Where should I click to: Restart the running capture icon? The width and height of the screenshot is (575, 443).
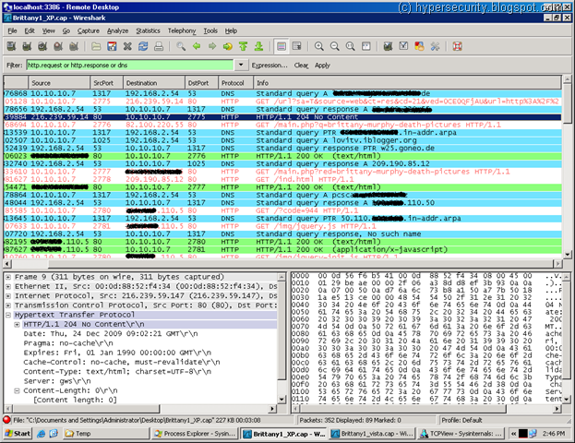click(x=74, y=46)
